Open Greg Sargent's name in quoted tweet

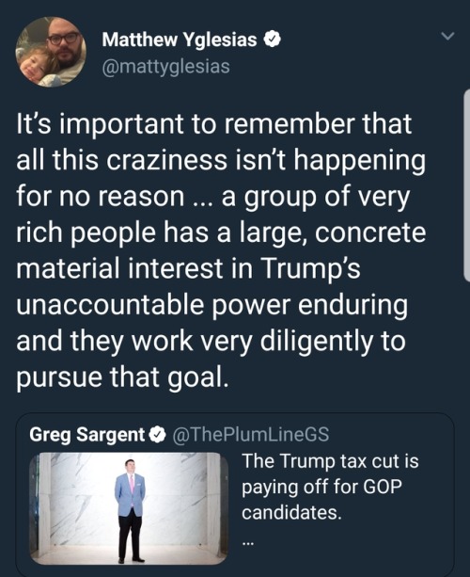pyautogui.click(x=87, y=435)
